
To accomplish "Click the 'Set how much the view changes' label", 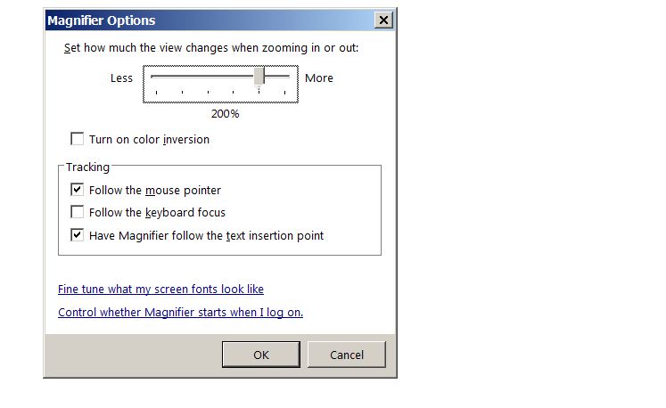I will point(211,47).
